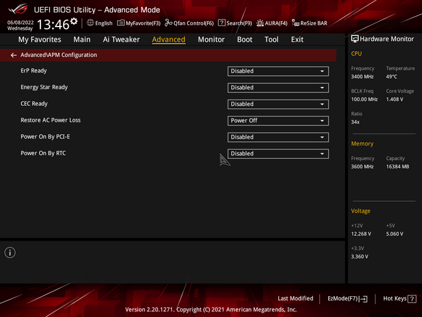The image size is (422, 317).
Task: Switch to EzMode(F7)
Action: [347, 299]
